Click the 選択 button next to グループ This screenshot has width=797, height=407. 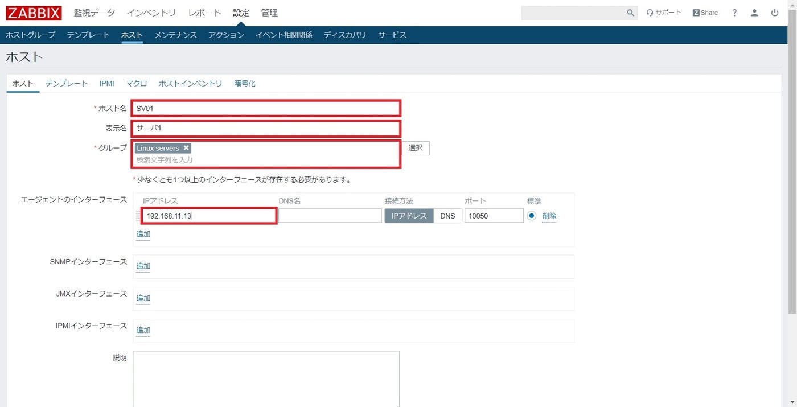416,147
